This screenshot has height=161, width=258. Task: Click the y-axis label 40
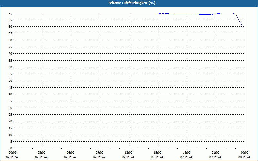click(x=10, y=94)
